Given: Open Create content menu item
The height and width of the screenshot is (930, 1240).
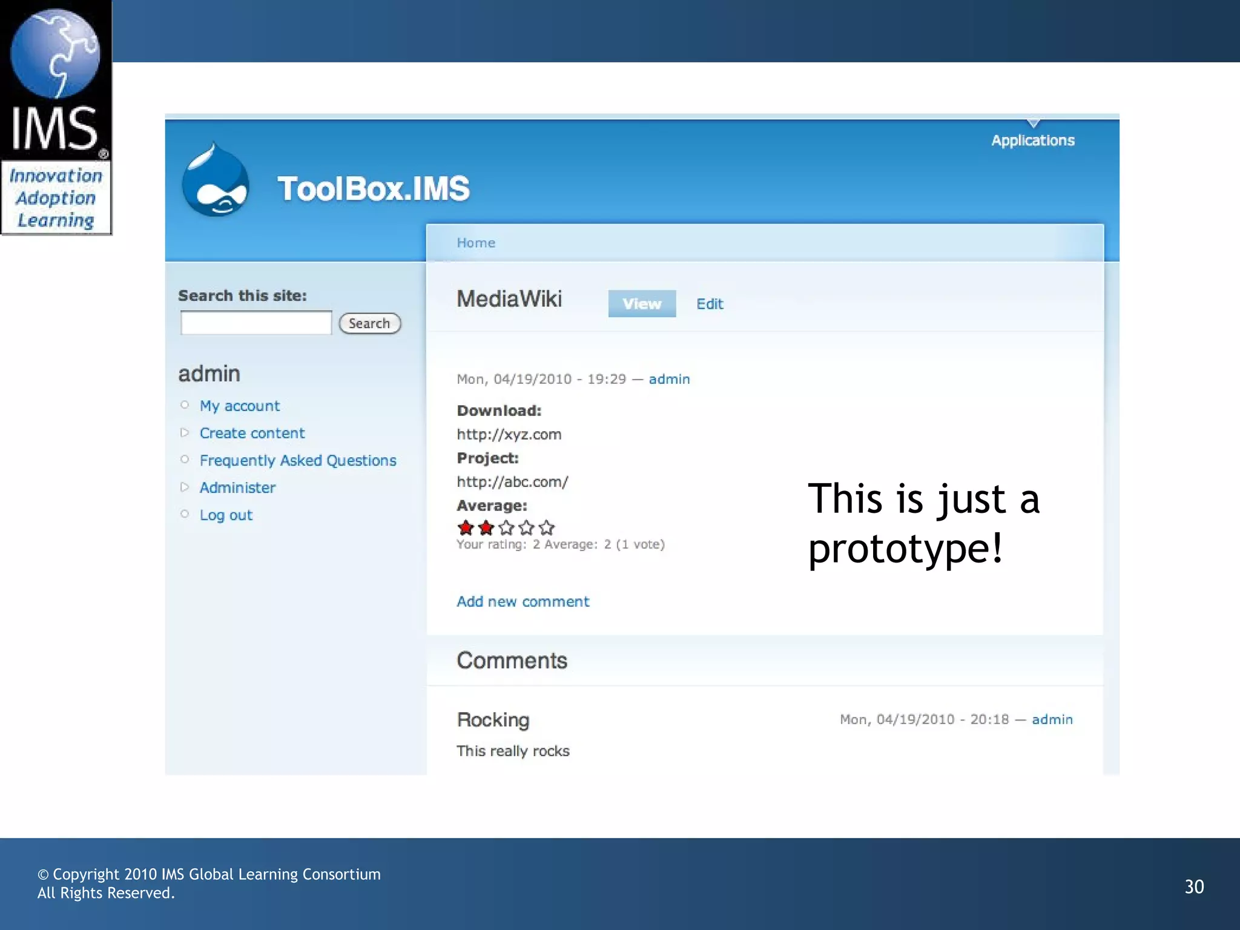Looking at the screenshot, I should (x=252, y=433).
